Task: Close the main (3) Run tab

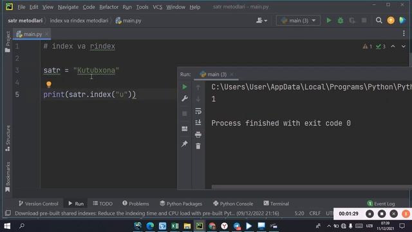Action: [232, 75]
